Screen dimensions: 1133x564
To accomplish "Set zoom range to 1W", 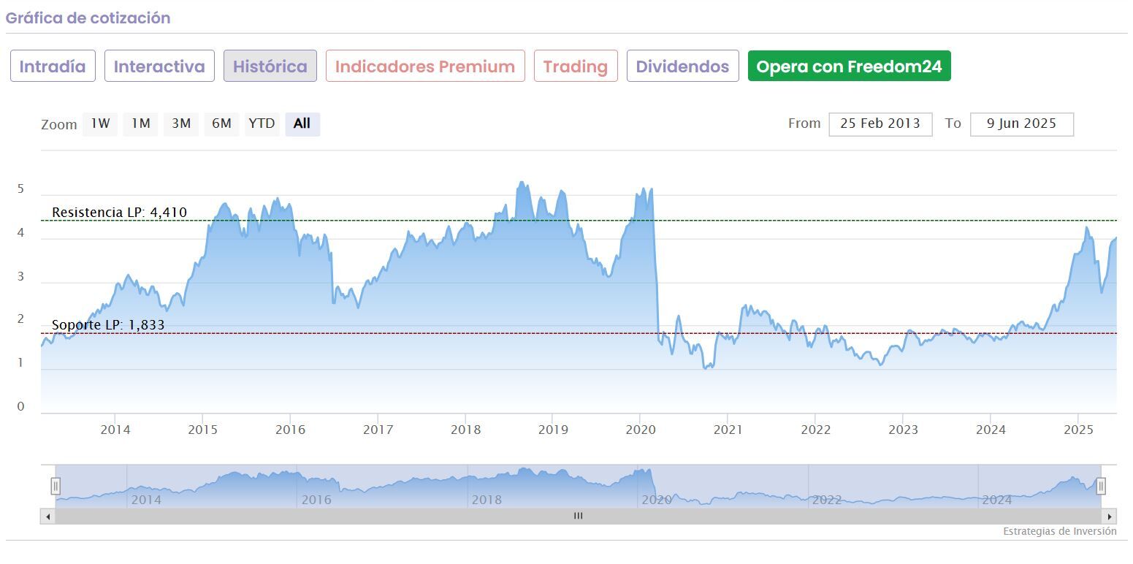I will pos(100,124).
